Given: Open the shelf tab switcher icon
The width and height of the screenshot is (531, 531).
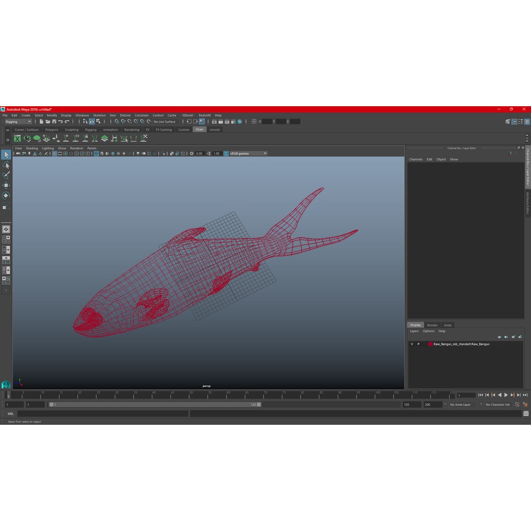Looking at the screenshot, I should pyautogui.click(x=7, y=130).
